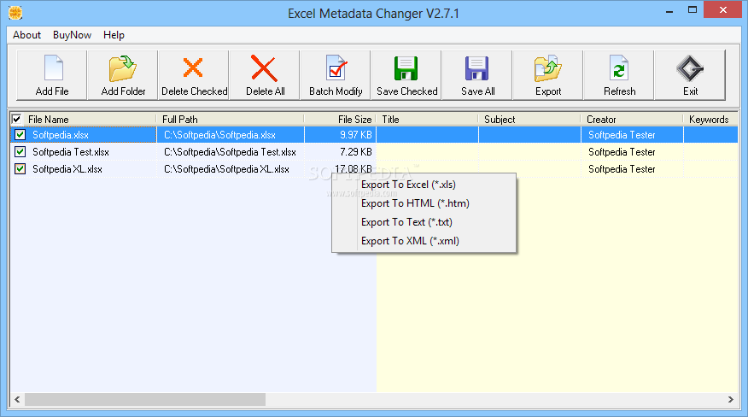Image resolution: width=748 pixels, height=417 pixels.
Task: Toggle the select-all checkbox in header
Action: tap(17, 119)
